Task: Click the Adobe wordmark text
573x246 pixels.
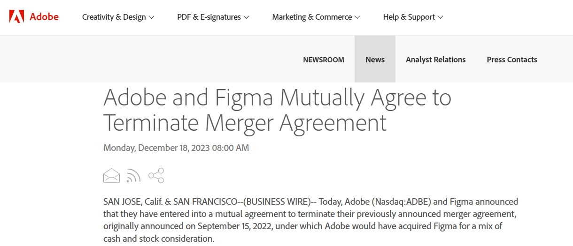Action: [44, 17]
